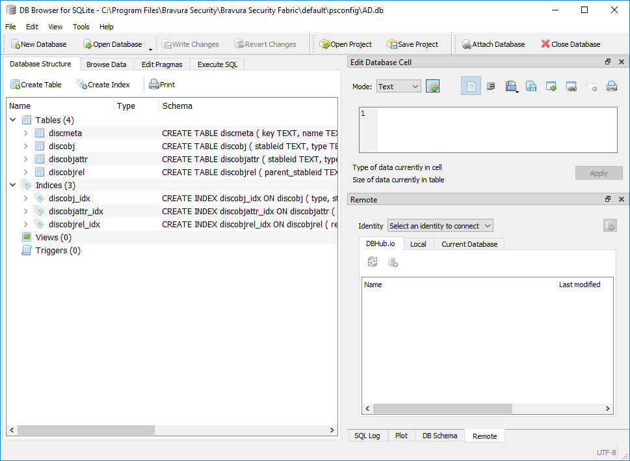Viewport: 630px width, 461px height.
Task: Open the identity selection dropdown
Action: coord(440,225)
